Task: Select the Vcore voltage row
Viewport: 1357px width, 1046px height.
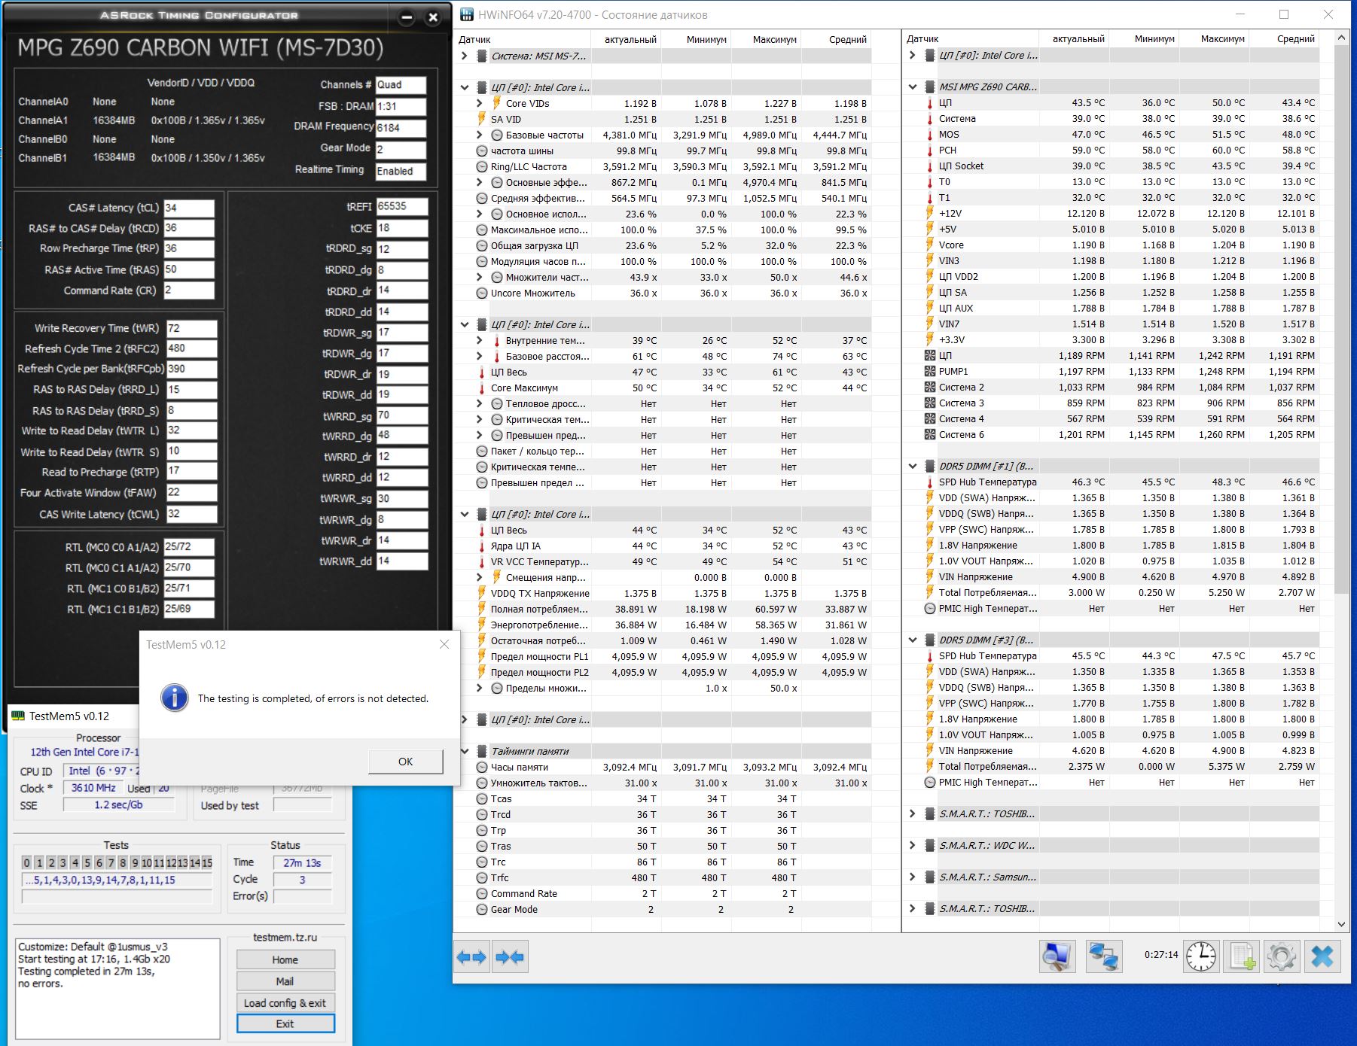Action: tap(1111, 245)
